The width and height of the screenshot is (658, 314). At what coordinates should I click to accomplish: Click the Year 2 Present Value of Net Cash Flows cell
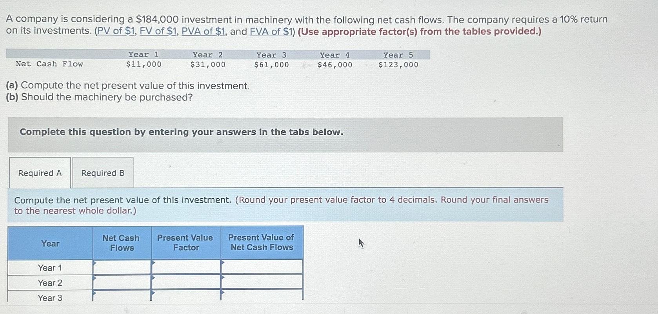point(262,282)
